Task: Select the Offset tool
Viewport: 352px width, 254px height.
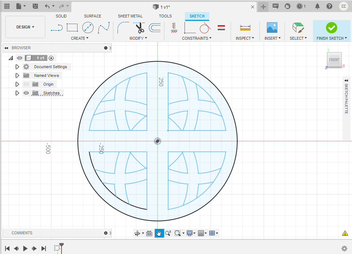Action: 155,28
